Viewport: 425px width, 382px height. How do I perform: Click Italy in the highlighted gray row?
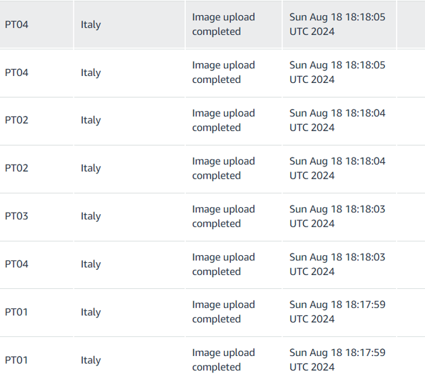pyautogui.click(x=91, y=25)
